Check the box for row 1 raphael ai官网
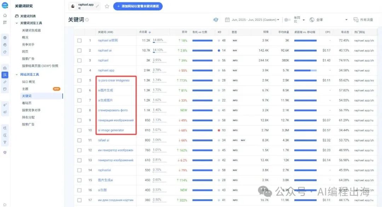 pyautogui.click(x=80, y=41)
